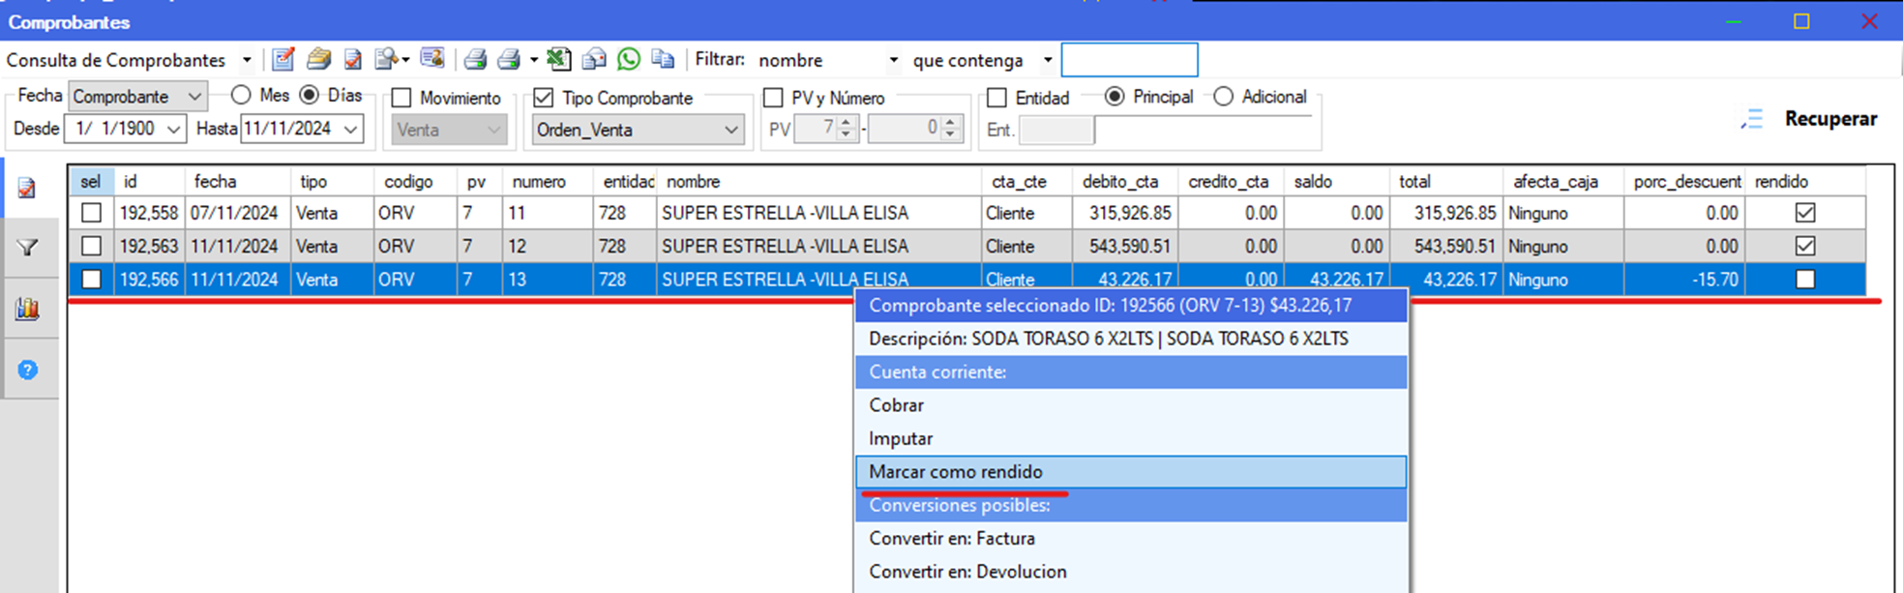Click the copy documents toolbar icon
The image size is (1903, 593).
pos(663,60)
